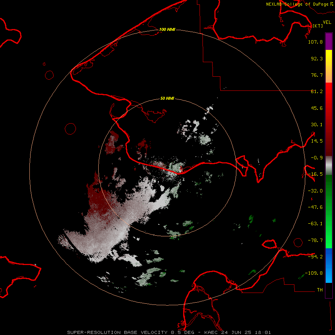Click the 61.2 velocity scale value
This screenshot has width=335, height=335.
317,92
